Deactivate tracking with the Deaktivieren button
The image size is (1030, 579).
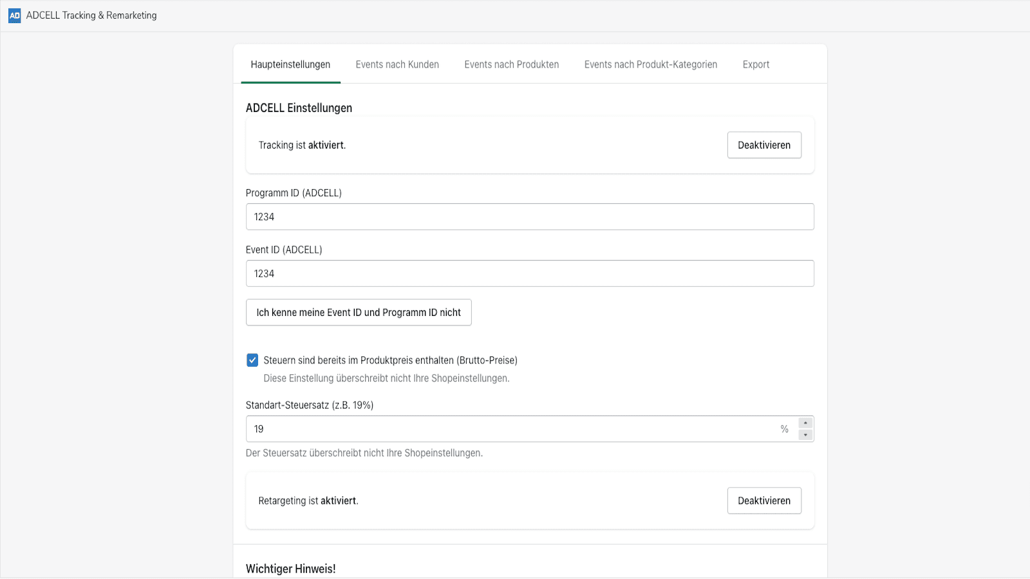[x=763, y=145]
